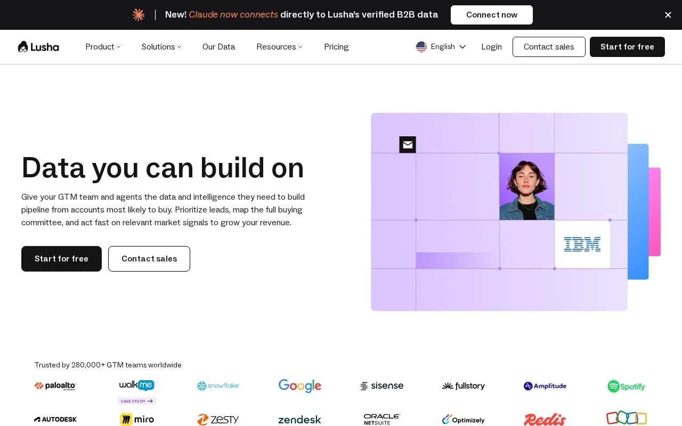Viewport: 682px width, 426px height.
Task: Click the Amplitude logo
Action: (x=545, y=386)
